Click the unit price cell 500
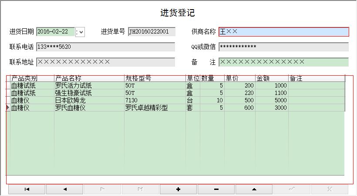357x196 pixels. pyautogui.click(x=240, y=100)
